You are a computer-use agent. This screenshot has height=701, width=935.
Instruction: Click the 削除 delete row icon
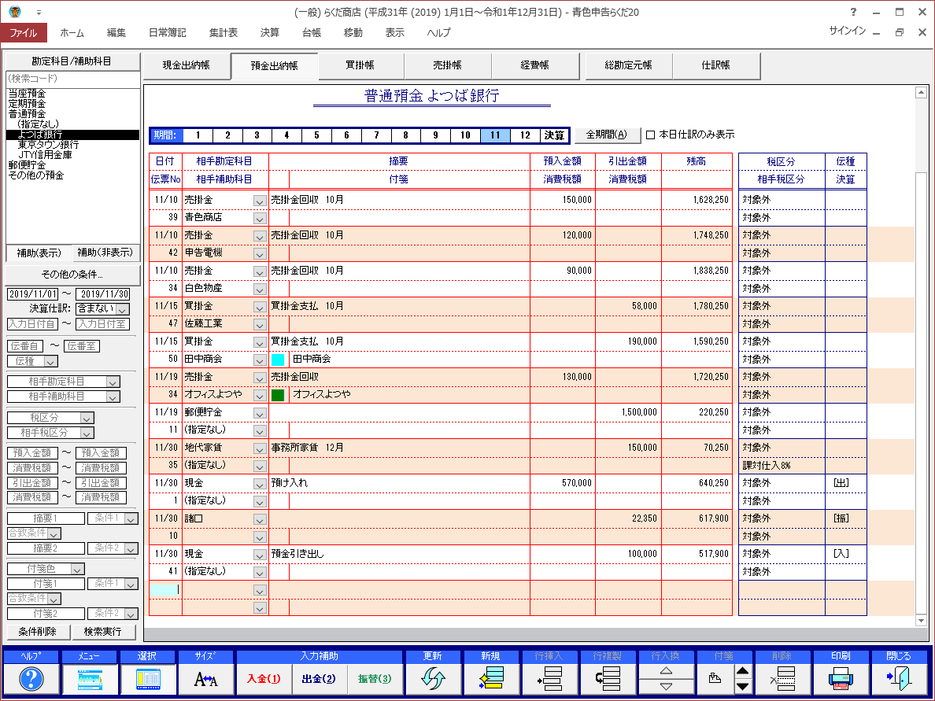(x=782, y=679)
